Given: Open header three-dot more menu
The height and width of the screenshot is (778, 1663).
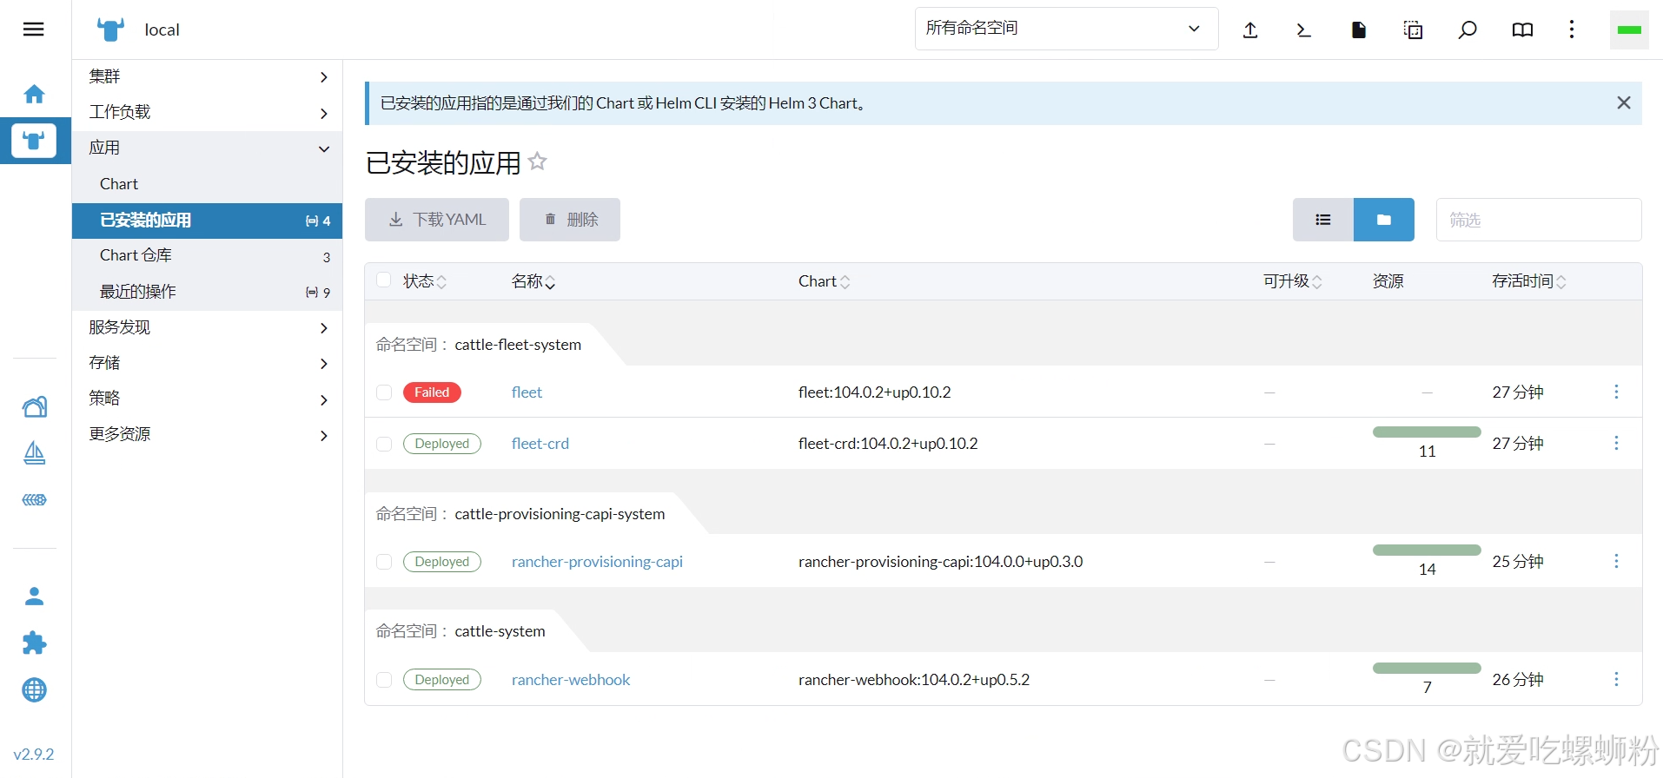Looking at the screenshot, I should click(x=1572, y=30).
